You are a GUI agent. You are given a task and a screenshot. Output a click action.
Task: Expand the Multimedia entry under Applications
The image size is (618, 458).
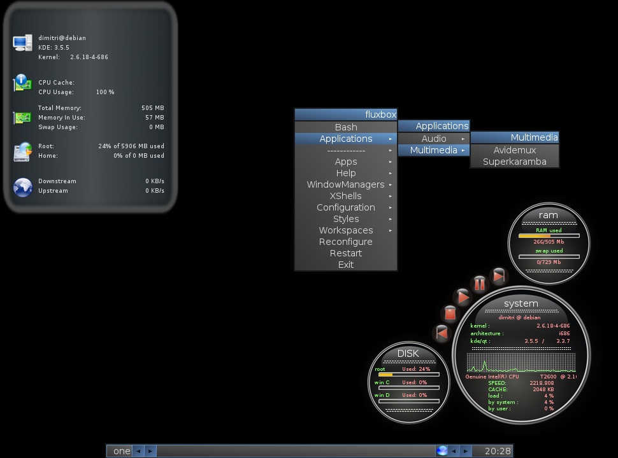click(433, 150)
